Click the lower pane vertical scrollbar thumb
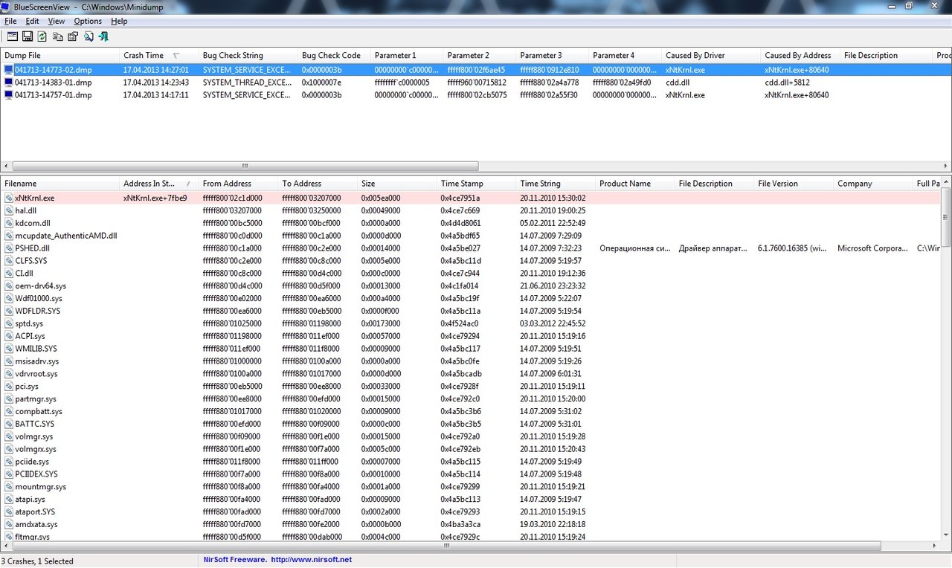Image resolution: width=952 pixels, height=568 pixels. (x=946, y=217)
